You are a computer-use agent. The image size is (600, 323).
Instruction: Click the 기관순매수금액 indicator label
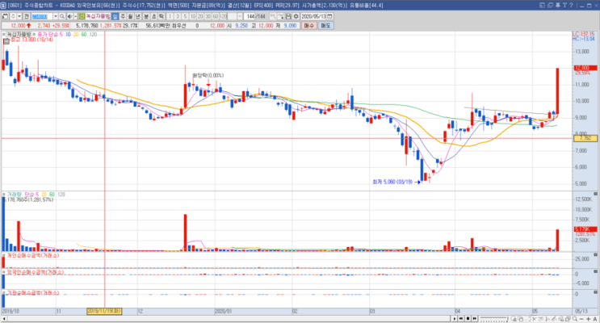pyautogui.click(x=33, y=293)
